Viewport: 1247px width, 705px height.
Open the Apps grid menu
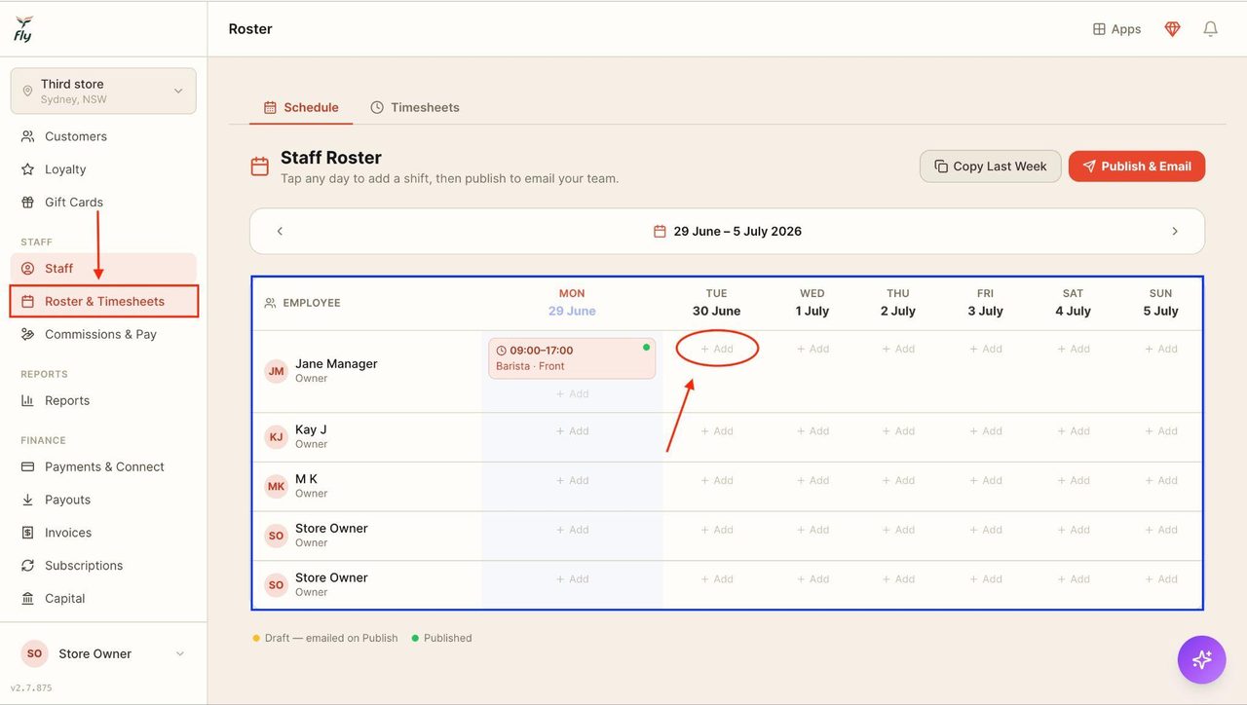pyautogui.click(x=1116, y=29)
